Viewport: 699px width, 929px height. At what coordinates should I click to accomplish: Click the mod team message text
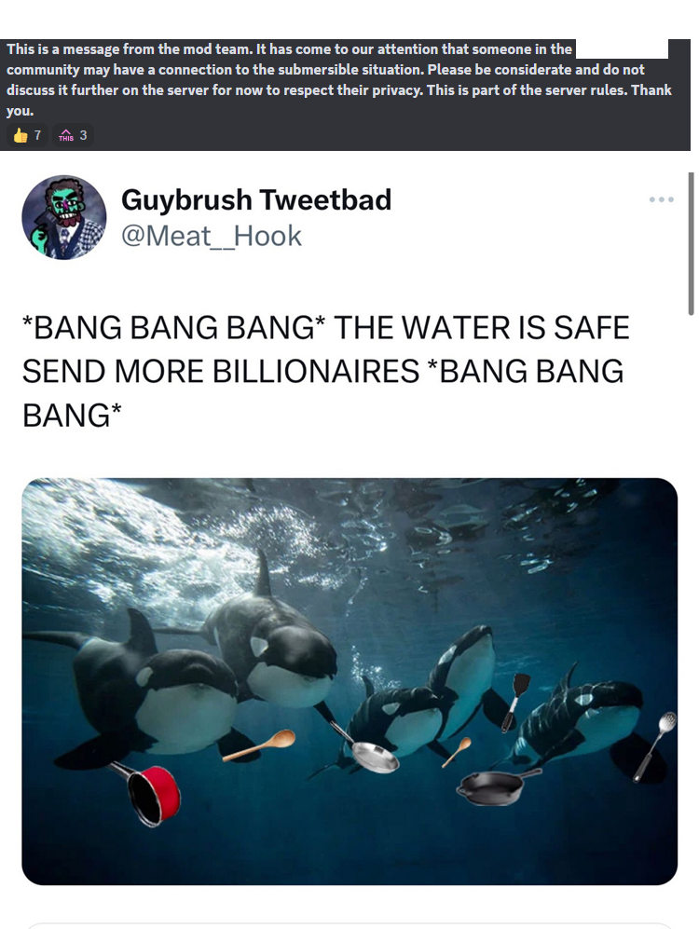339,79
